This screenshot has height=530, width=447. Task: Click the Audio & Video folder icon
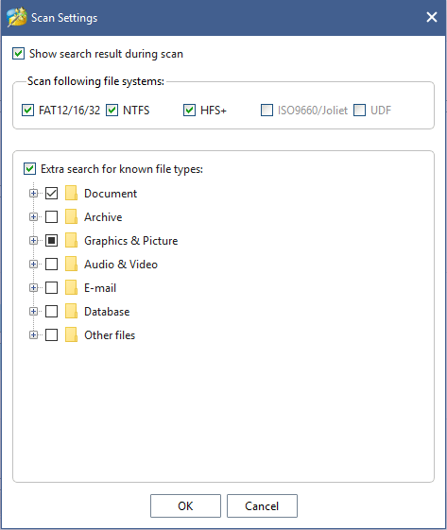point(71,264)
